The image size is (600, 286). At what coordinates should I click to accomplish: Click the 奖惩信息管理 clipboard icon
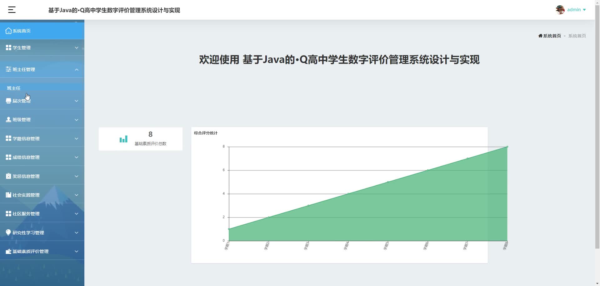pos(8,176)
